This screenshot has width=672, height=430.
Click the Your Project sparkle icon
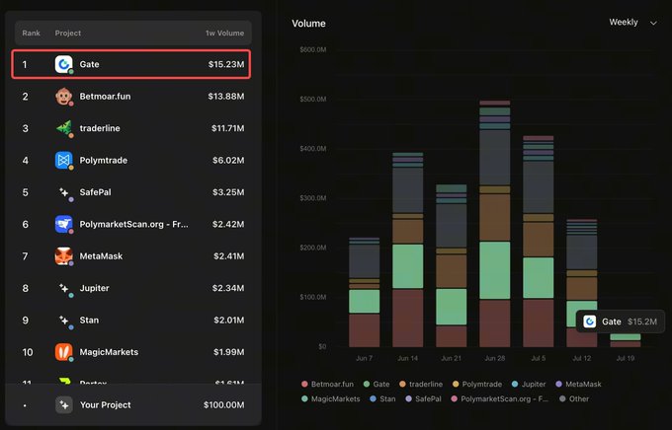pyautogui.click(x=64, y=404)
